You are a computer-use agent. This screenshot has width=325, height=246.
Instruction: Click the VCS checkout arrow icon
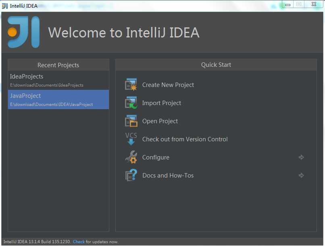[x=131, y=139]
